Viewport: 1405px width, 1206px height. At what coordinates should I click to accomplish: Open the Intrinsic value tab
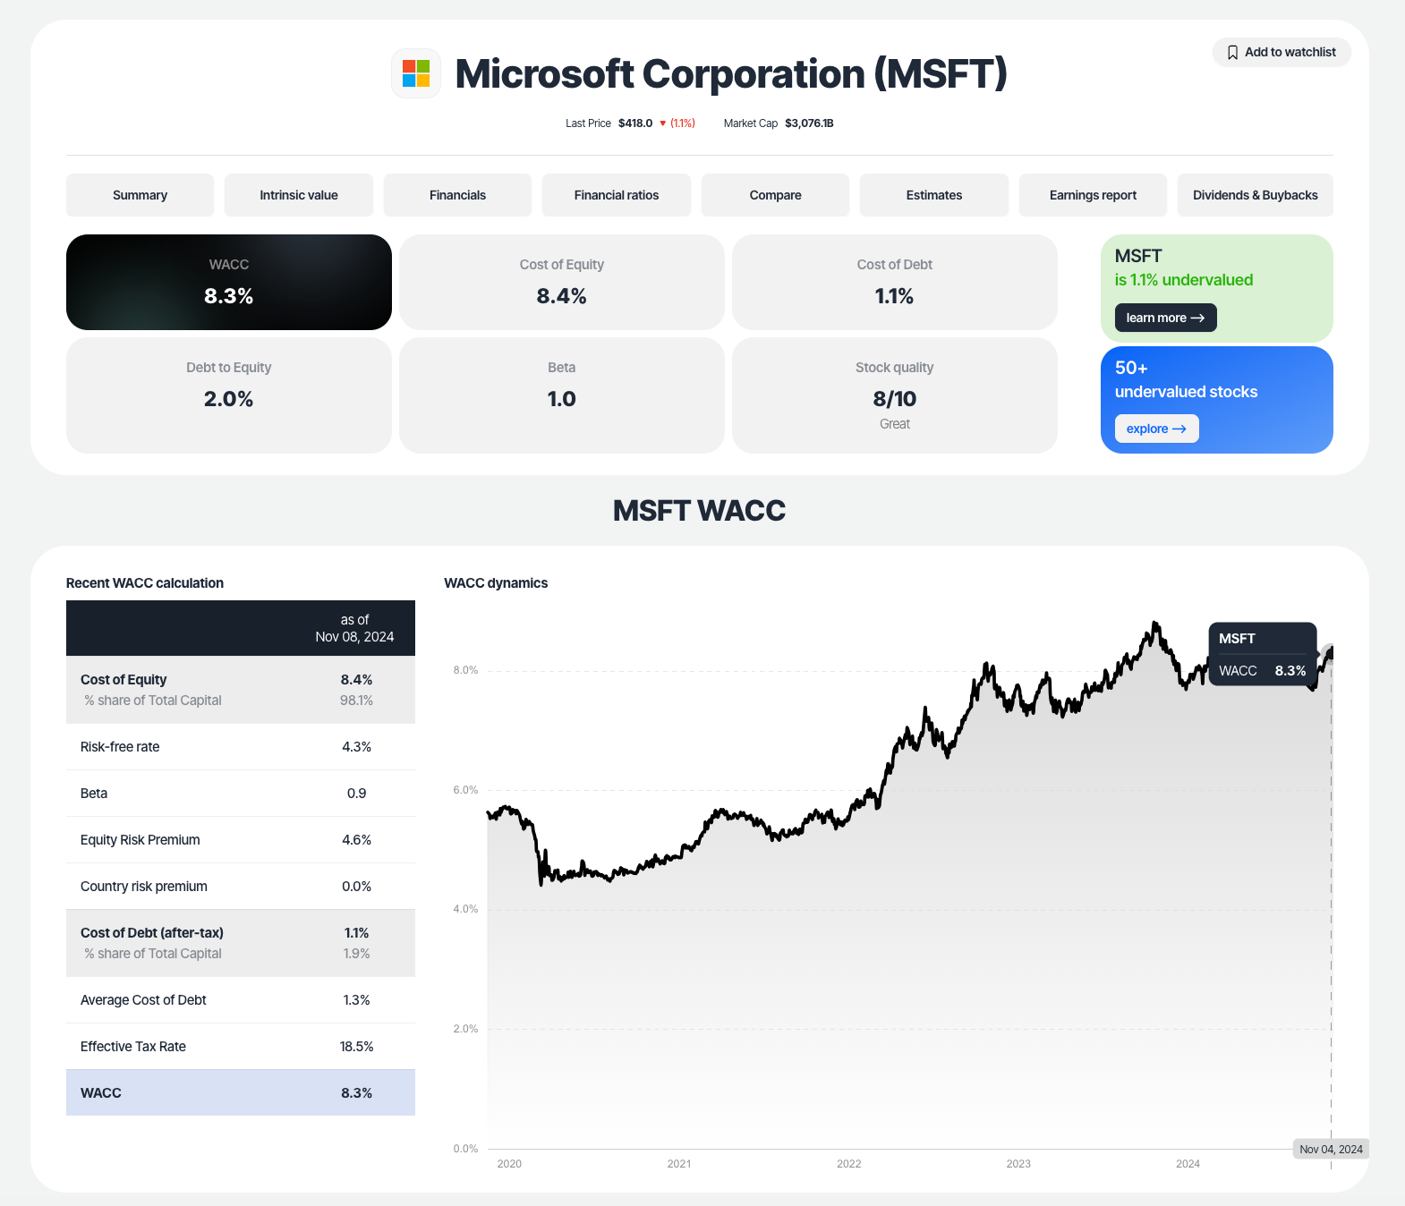point(298,195)
